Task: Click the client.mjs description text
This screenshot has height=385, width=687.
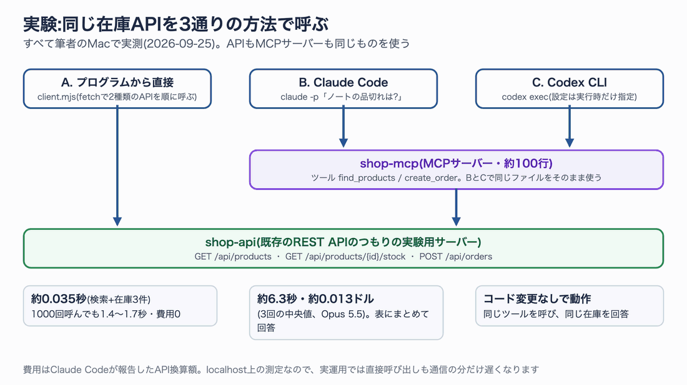Action: [117, 97]
